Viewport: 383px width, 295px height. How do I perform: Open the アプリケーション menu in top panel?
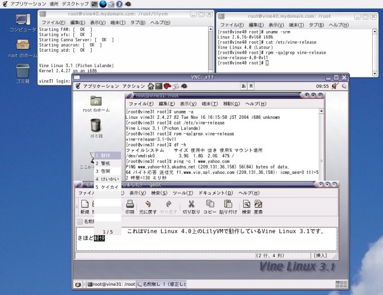click(28, 4)
